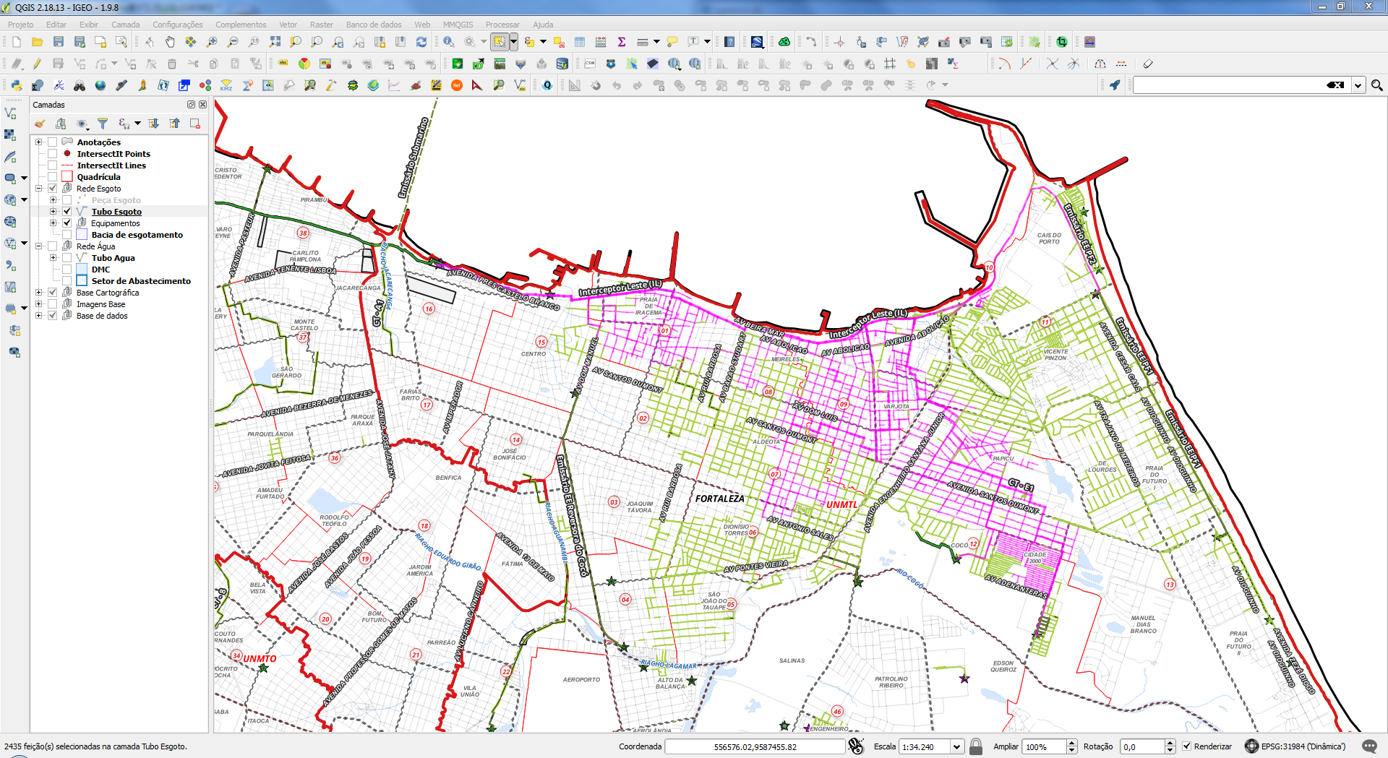The image size is (1388, 758).
Task: Open the abc layer labeling options
Action: tap(283, 64)
